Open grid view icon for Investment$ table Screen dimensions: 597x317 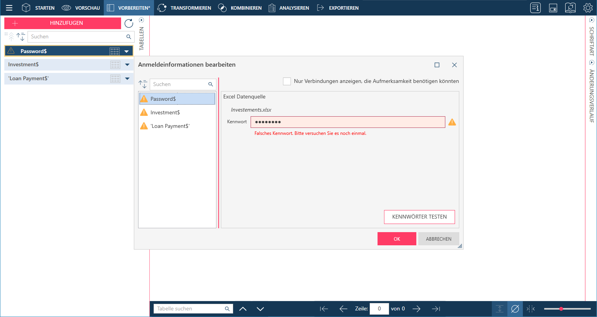tap(115, 65)
